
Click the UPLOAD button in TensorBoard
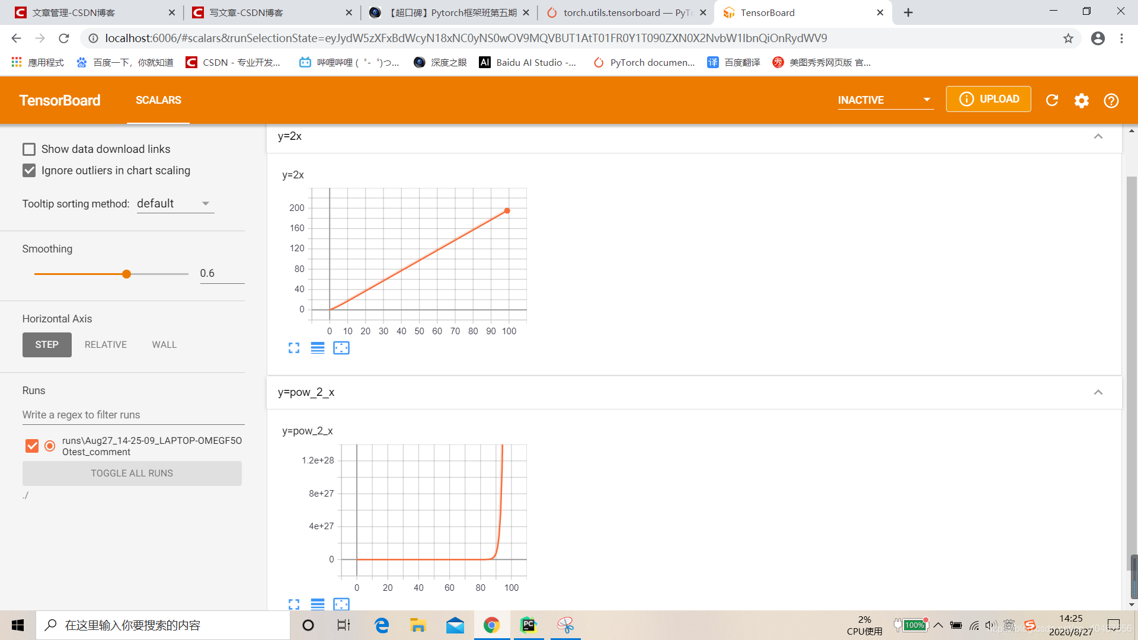(989, 99)
